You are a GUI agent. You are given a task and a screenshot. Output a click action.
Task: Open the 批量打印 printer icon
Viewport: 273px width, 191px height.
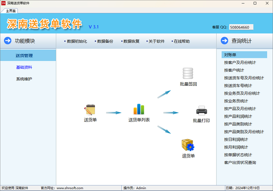[202, 110]
